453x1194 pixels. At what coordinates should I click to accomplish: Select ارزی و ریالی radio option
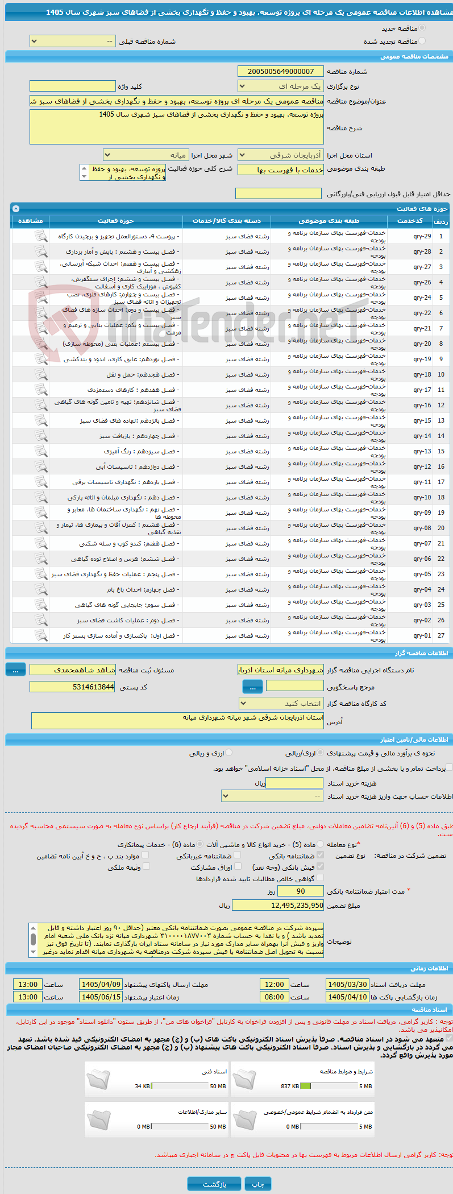point(229,753)
